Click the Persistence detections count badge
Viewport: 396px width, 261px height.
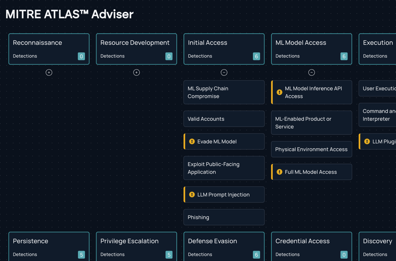tap(81, 255)
